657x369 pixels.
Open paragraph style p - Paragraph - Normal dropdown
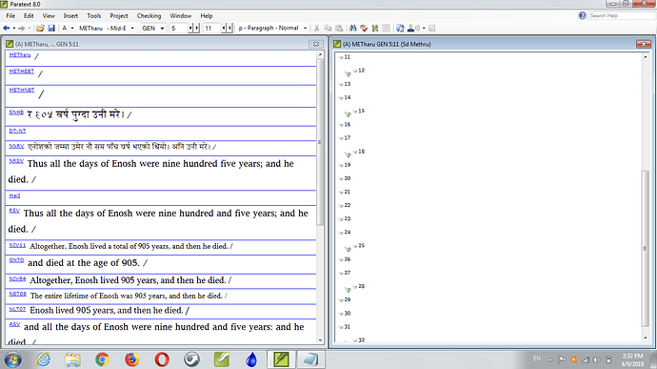(x=305, y=28)
